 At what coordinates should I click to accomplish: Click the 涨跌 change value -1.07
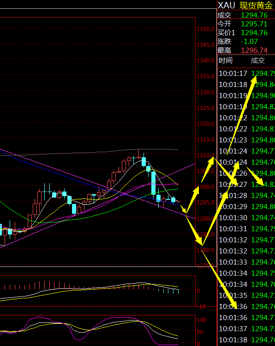(249, 42)
